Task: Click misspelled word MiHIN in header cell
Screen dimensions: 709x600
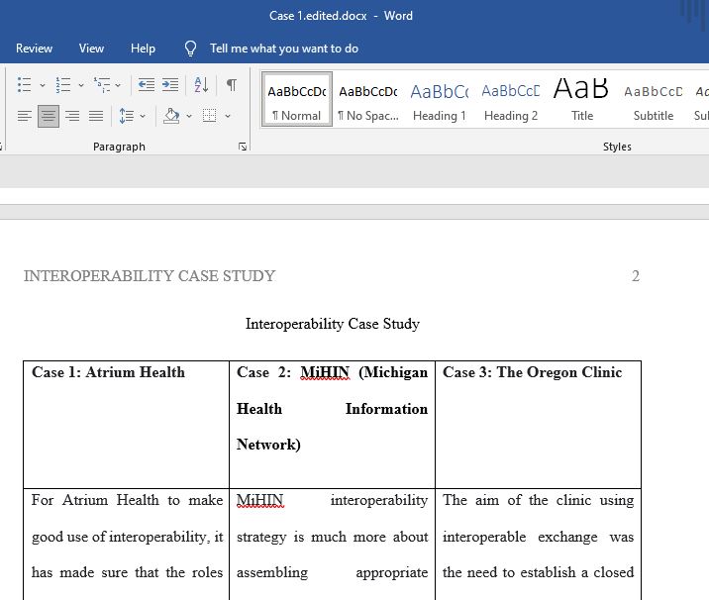Action: 325,372
